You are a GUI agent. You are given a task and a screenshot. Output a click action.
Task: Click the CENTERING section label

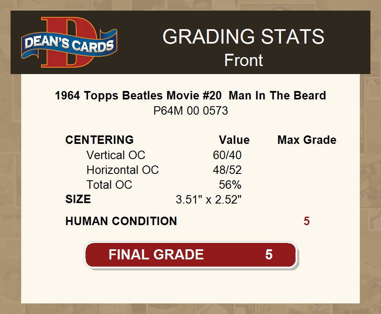(99, 140)
